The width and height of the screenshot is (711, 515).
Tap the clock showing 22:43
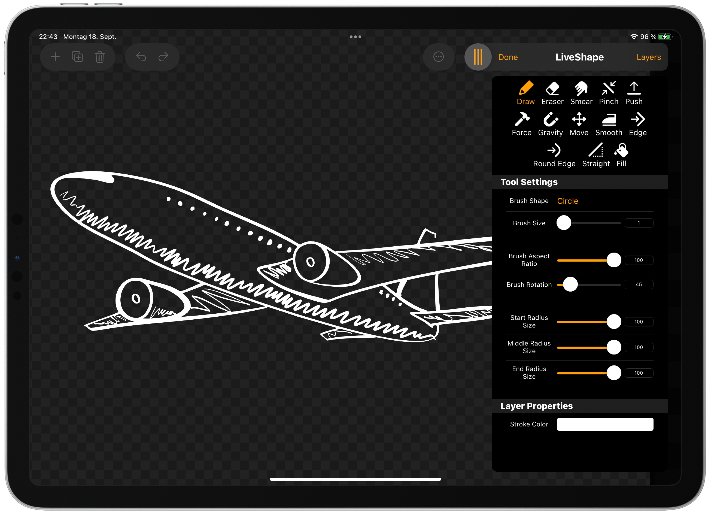(48, 37)
